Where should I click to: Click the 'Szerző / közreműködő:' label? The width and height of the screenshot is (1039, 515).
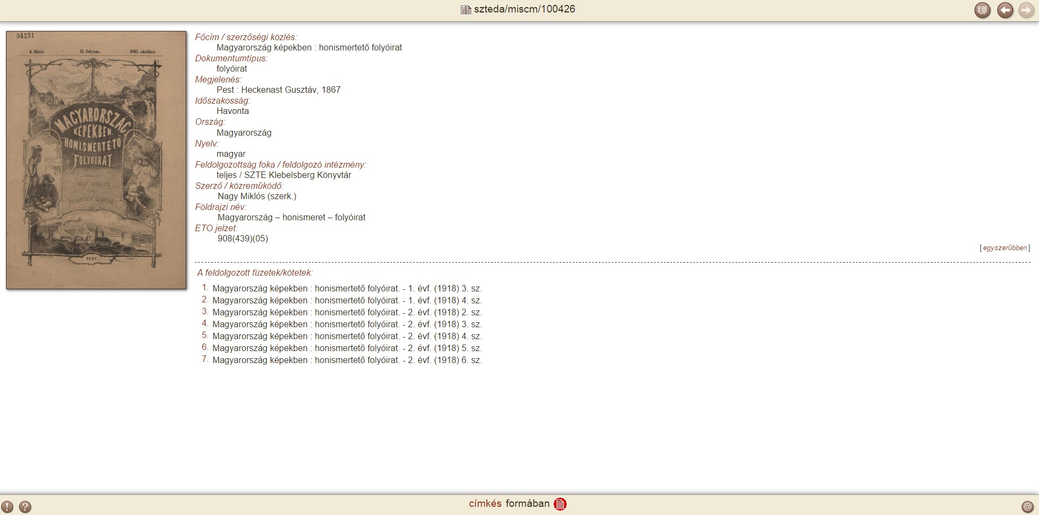[239, 186]
